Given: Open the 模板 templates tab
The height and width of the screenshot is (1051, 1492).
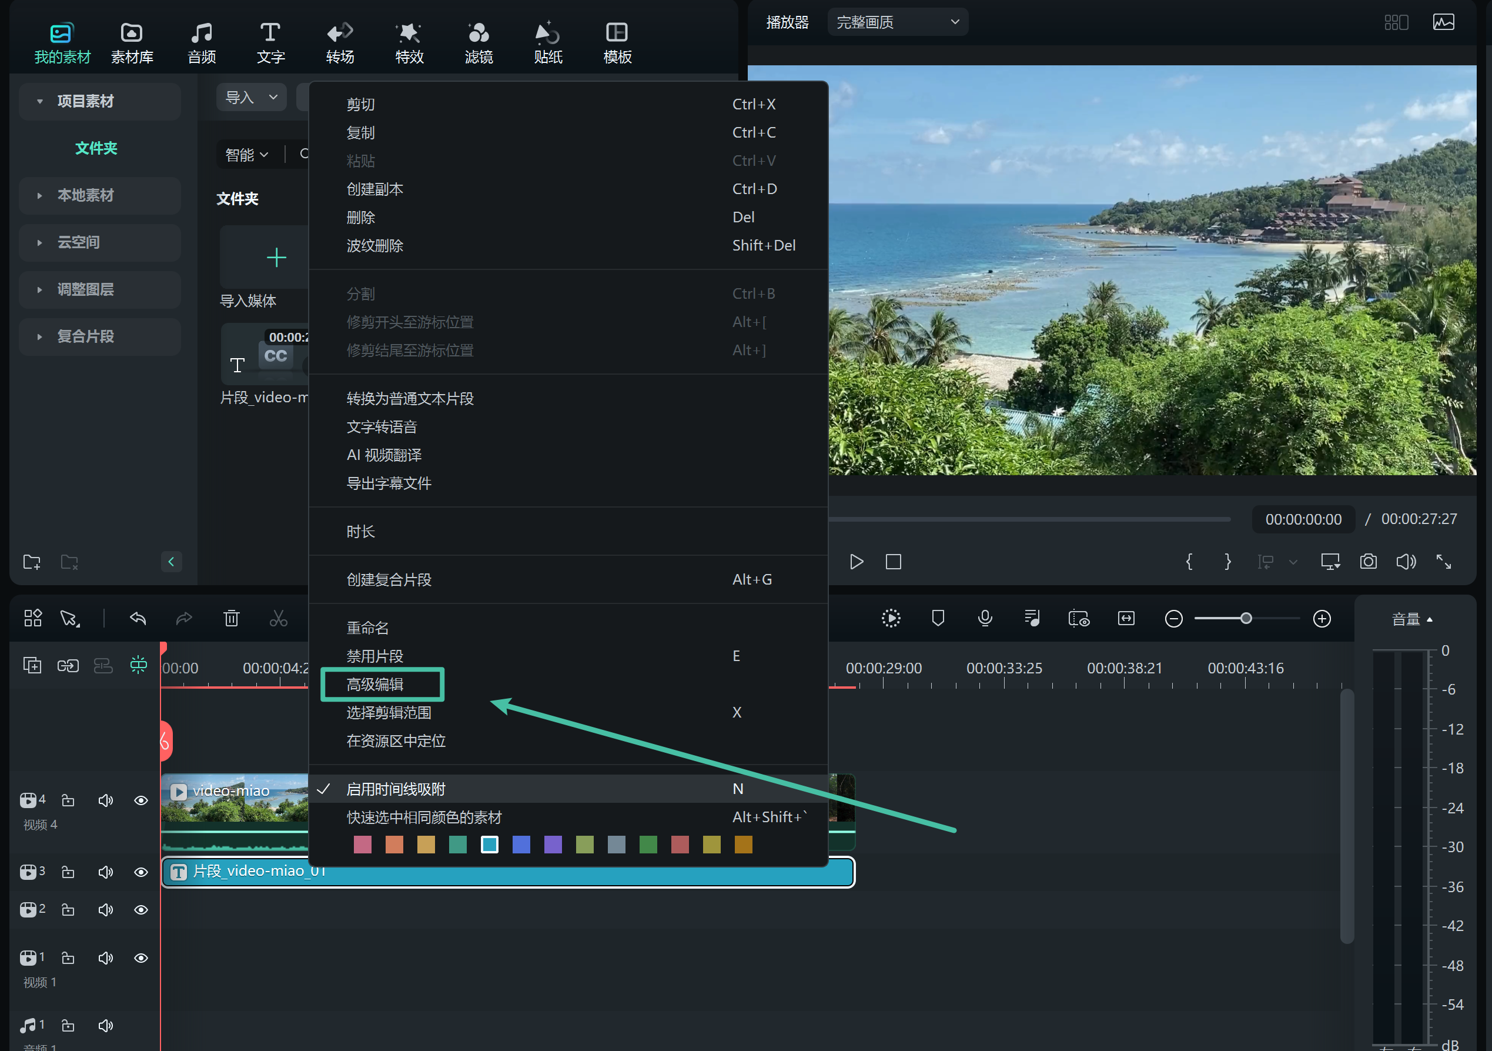Looking at the screenshot, I should pyautogui.click(x=617, y=43).
